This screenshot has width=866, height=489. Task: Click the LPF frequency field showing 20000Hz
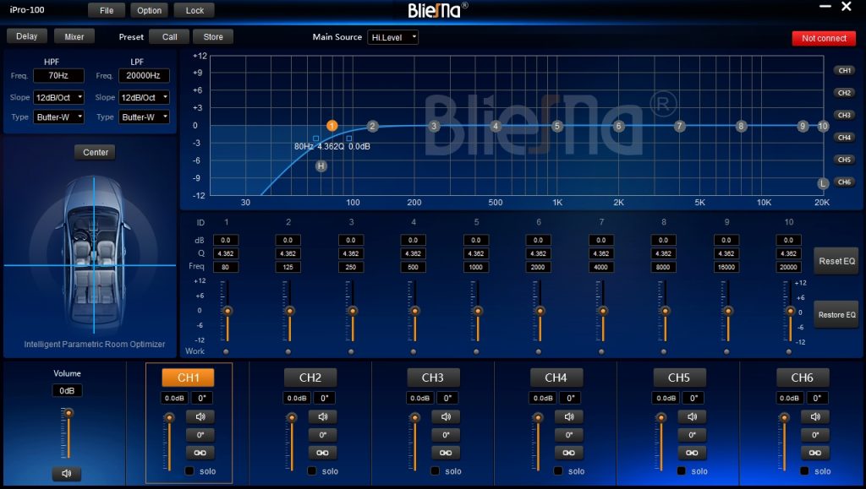[144, 75]
